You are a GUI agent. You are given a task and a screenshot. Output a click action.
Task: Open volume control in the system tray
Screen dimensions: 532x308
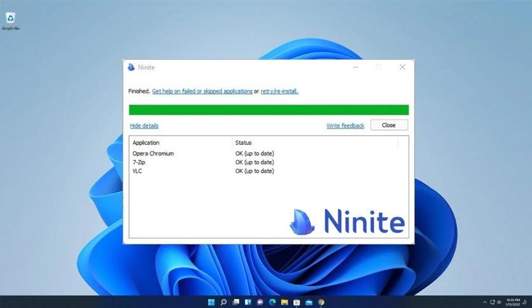pyautogui.click(x=499, y=302)
